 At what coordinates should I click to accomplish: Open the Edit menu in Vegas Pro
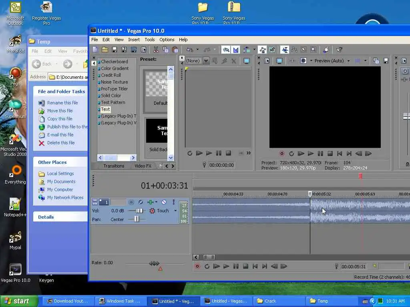pyautogui.click(x=106, y=40)
